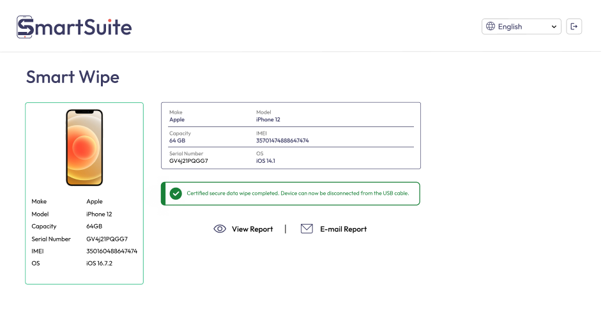Screen dimensions: 603x325
Task: Select the IMEI number in device card
Action: coord(112,251)
